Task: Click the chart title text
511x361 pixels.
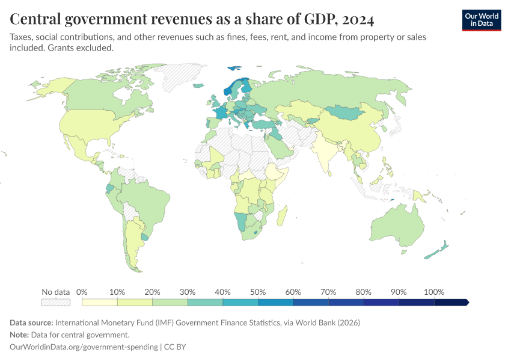Action: pyautogui.click(x=192, y=19)
